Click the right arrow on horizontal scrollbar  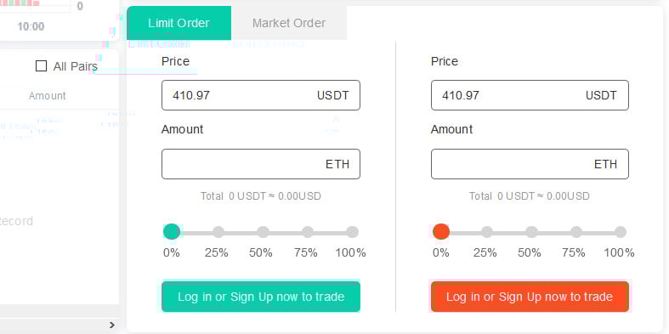(x=112, y=325)
